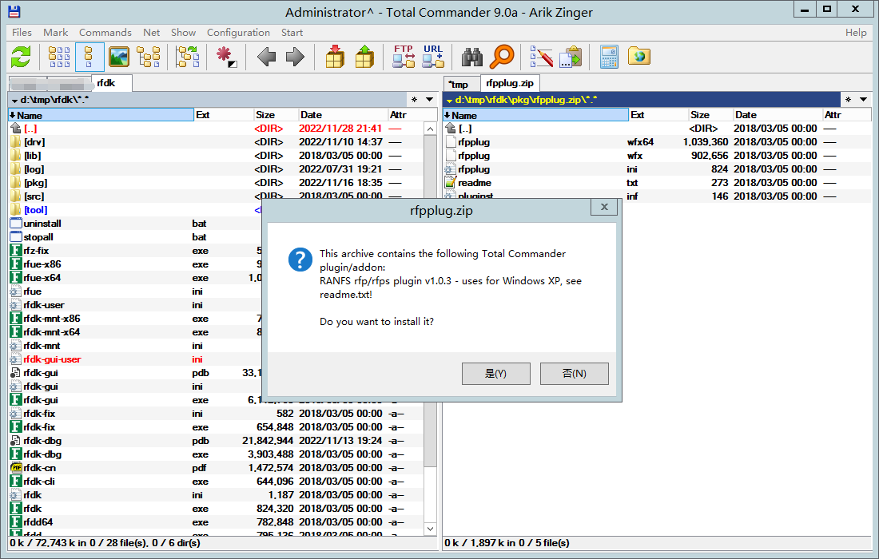The height and width of the screenshot is (559, 879).
Task: Toggle the brief view mode button
Action: [x=60, y=57]
